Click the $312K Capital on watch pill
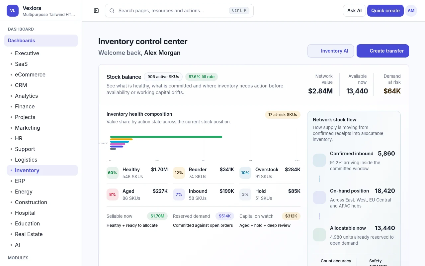Image resolution: width=425 pixels, height=266 pixels. tap(291, 216)
